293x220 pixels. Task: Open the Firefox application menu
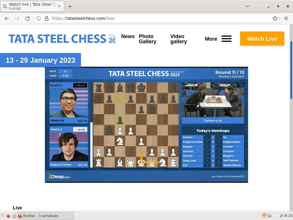(286, 18)
